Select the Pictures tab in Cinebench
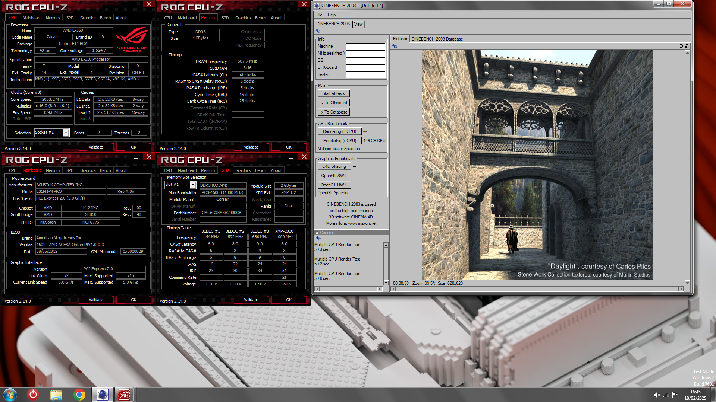 point(400,39)
